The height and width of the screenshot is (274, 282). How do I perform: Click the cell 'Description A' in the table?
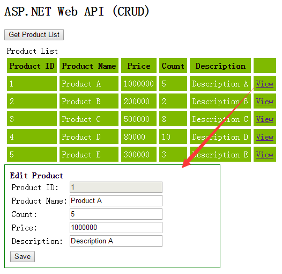click(x=220, y=83)
